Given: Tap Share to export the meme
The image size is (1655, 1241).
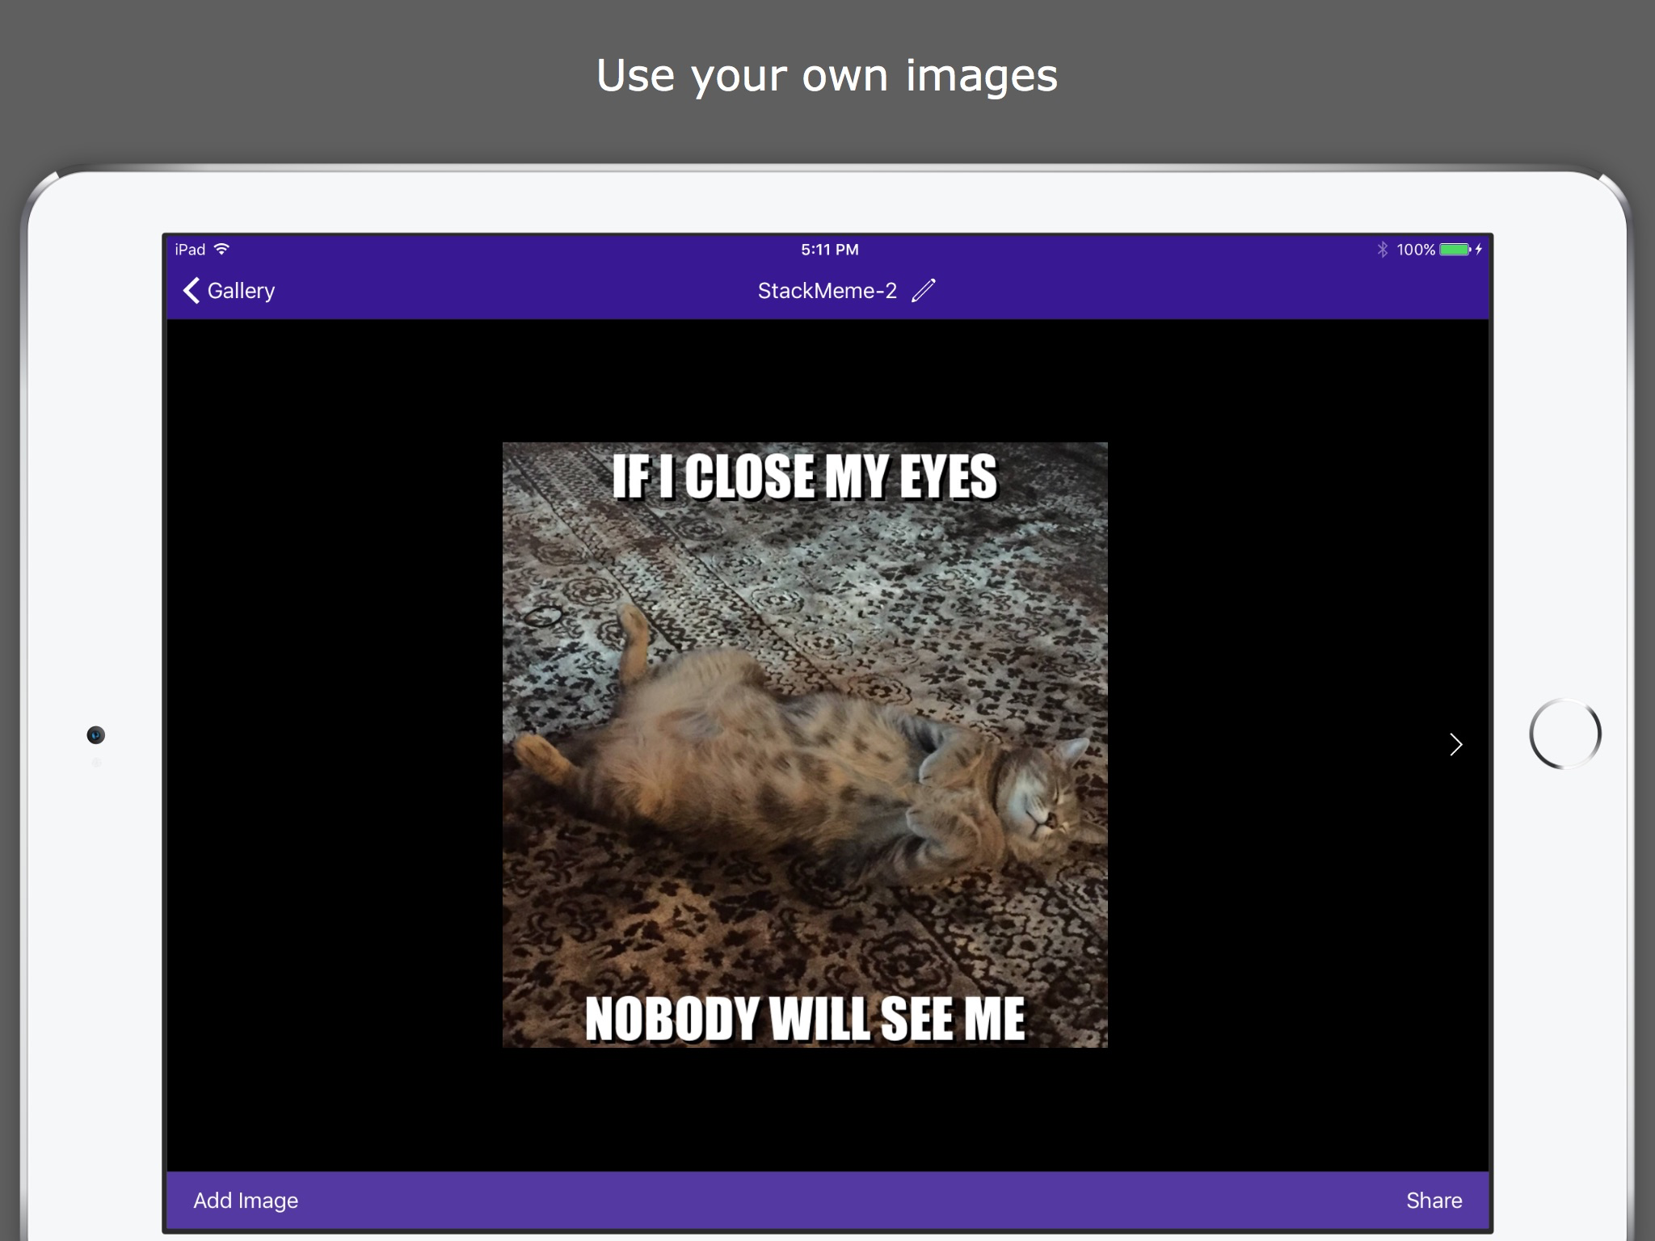Looking at the screenshot, I should tap(1434, 1201).
